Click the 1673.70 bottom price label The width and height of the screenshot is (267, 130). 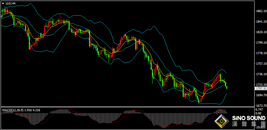point(261,106)
